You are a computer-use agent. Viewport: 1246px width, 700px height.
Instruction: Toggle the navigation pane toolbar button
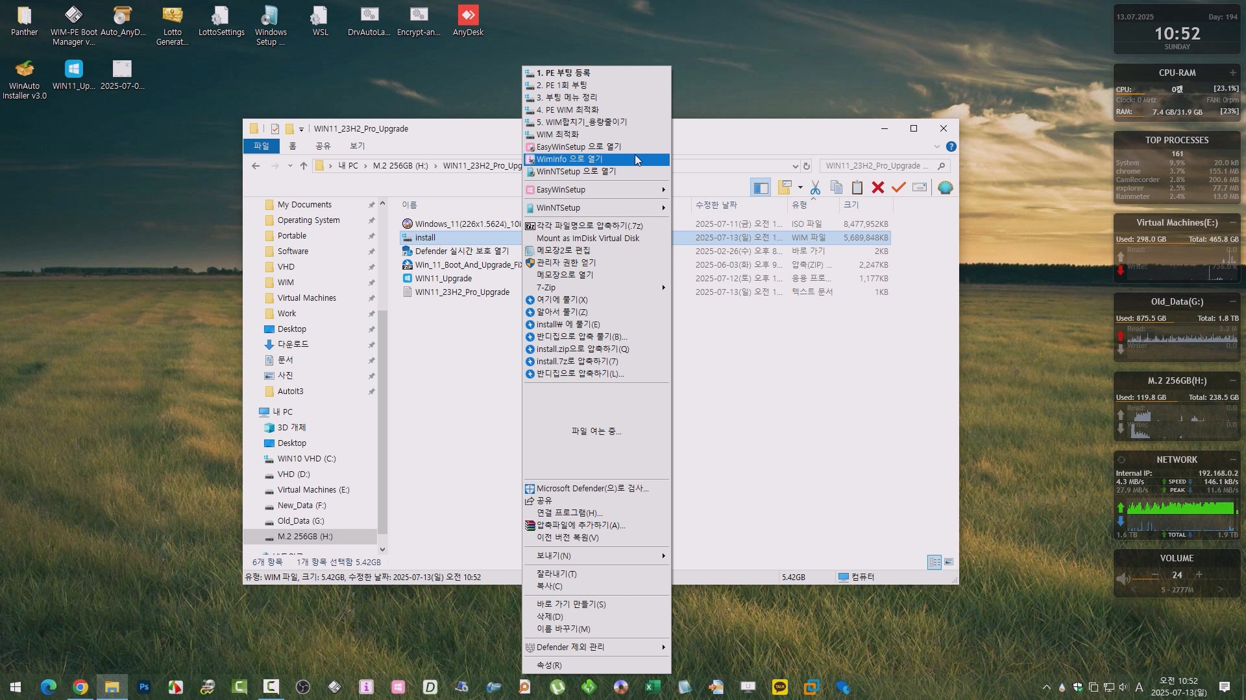tap(761, 188)
